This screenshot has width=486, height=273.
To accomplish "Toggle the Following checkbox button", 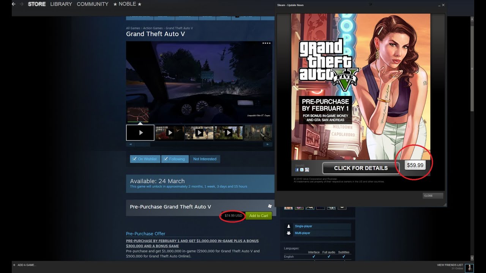I will [x=175, y=159].
